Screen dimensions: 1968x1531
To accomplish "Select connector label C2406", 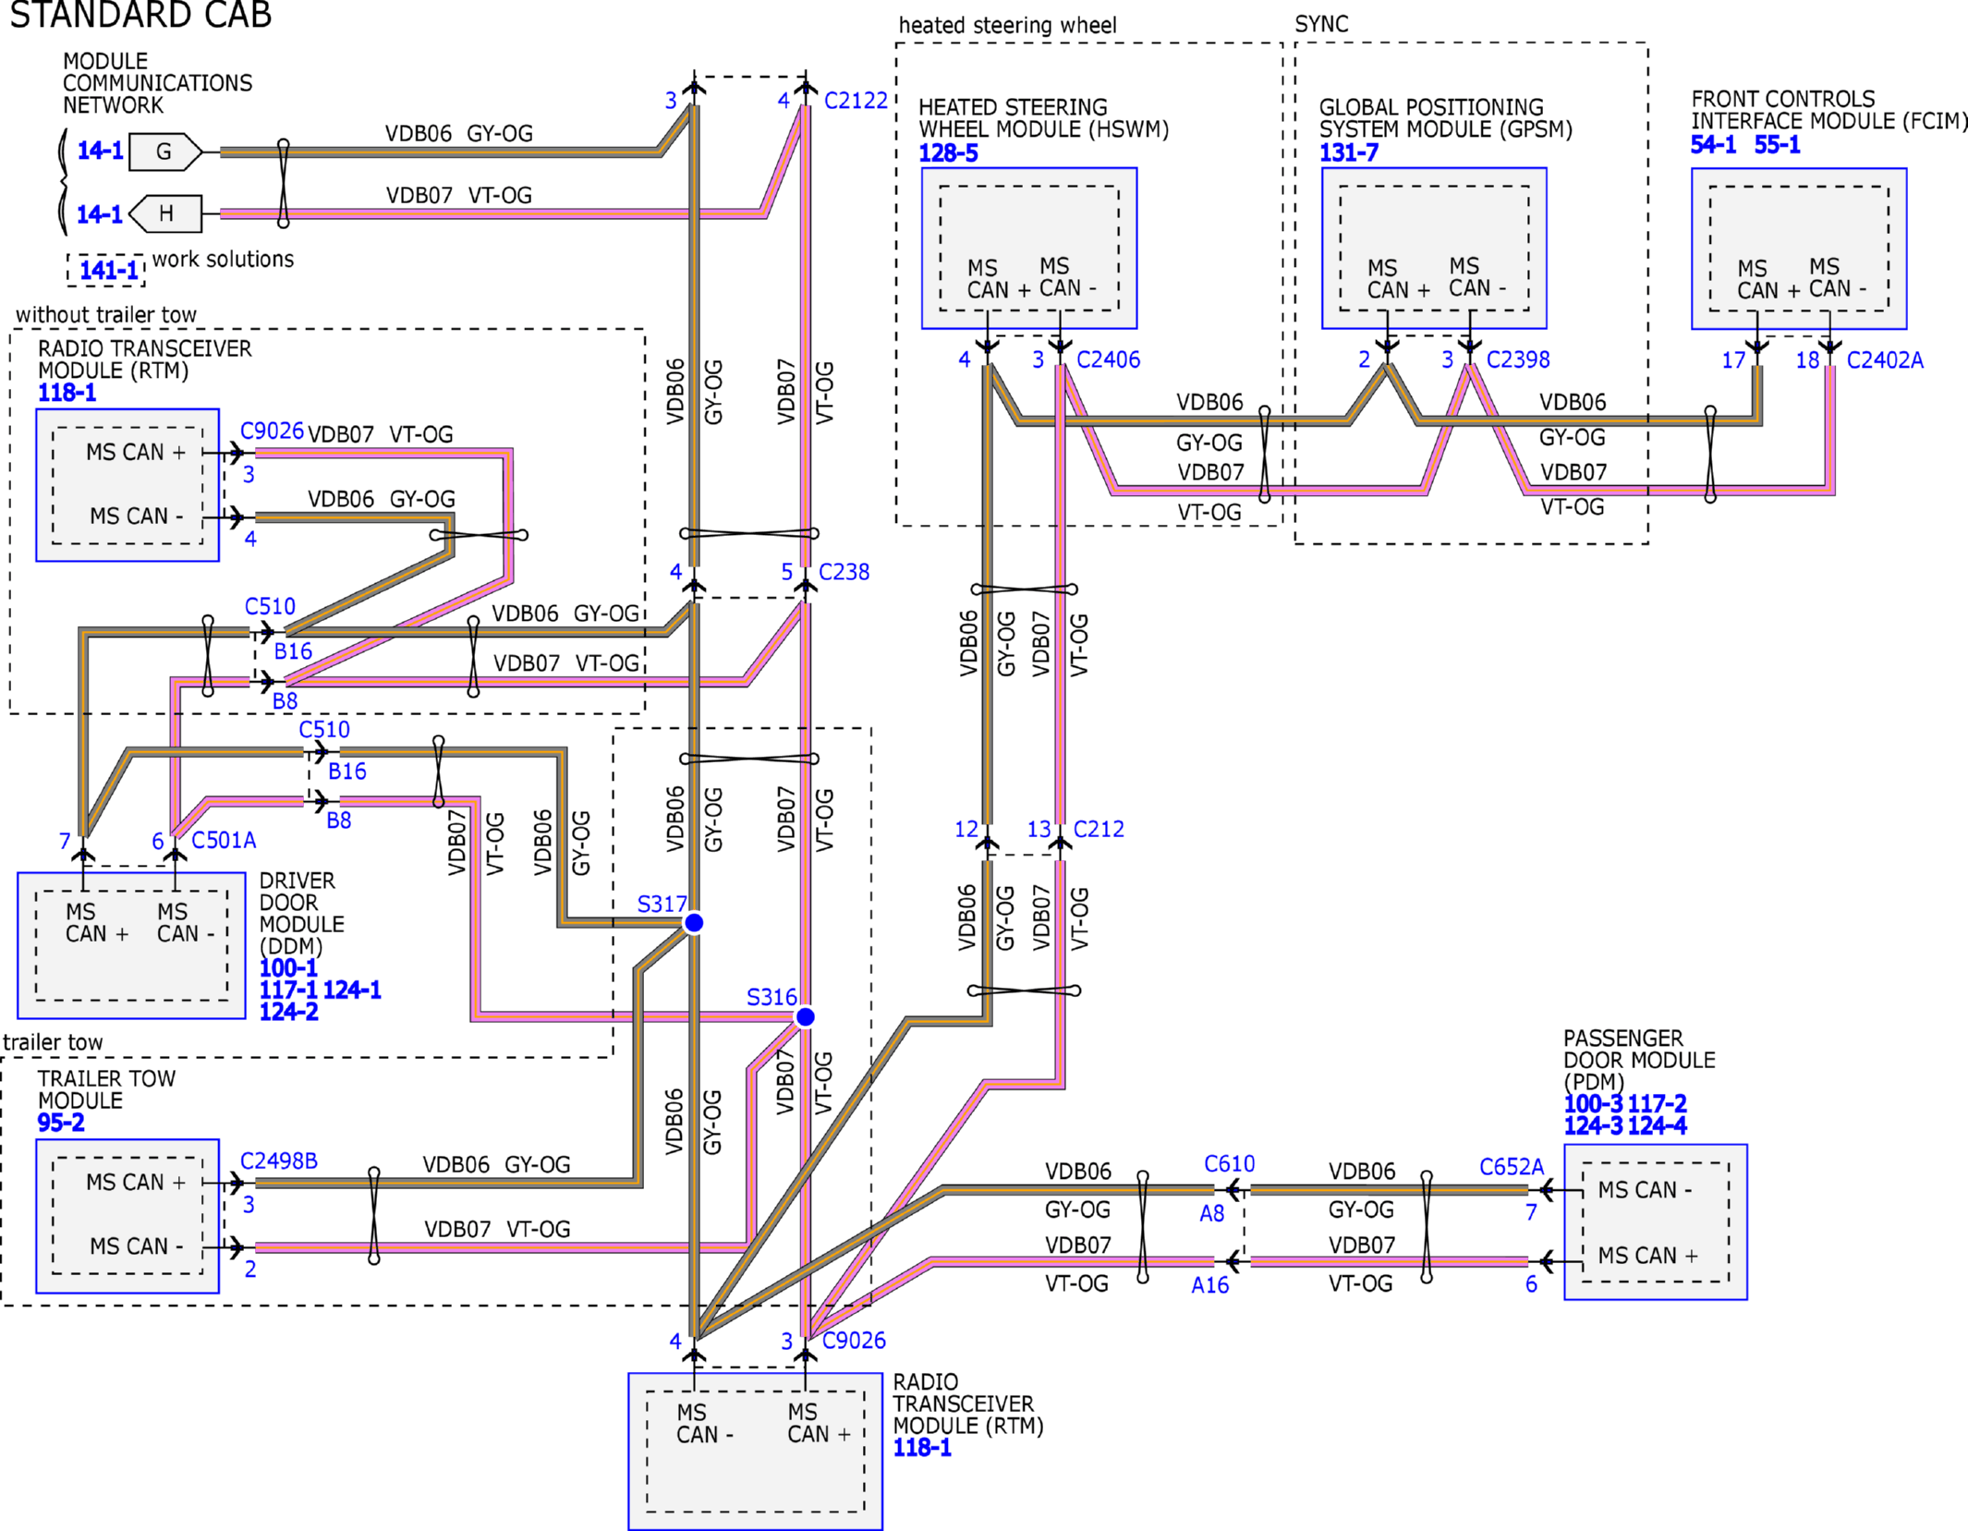I will 1108,359.
